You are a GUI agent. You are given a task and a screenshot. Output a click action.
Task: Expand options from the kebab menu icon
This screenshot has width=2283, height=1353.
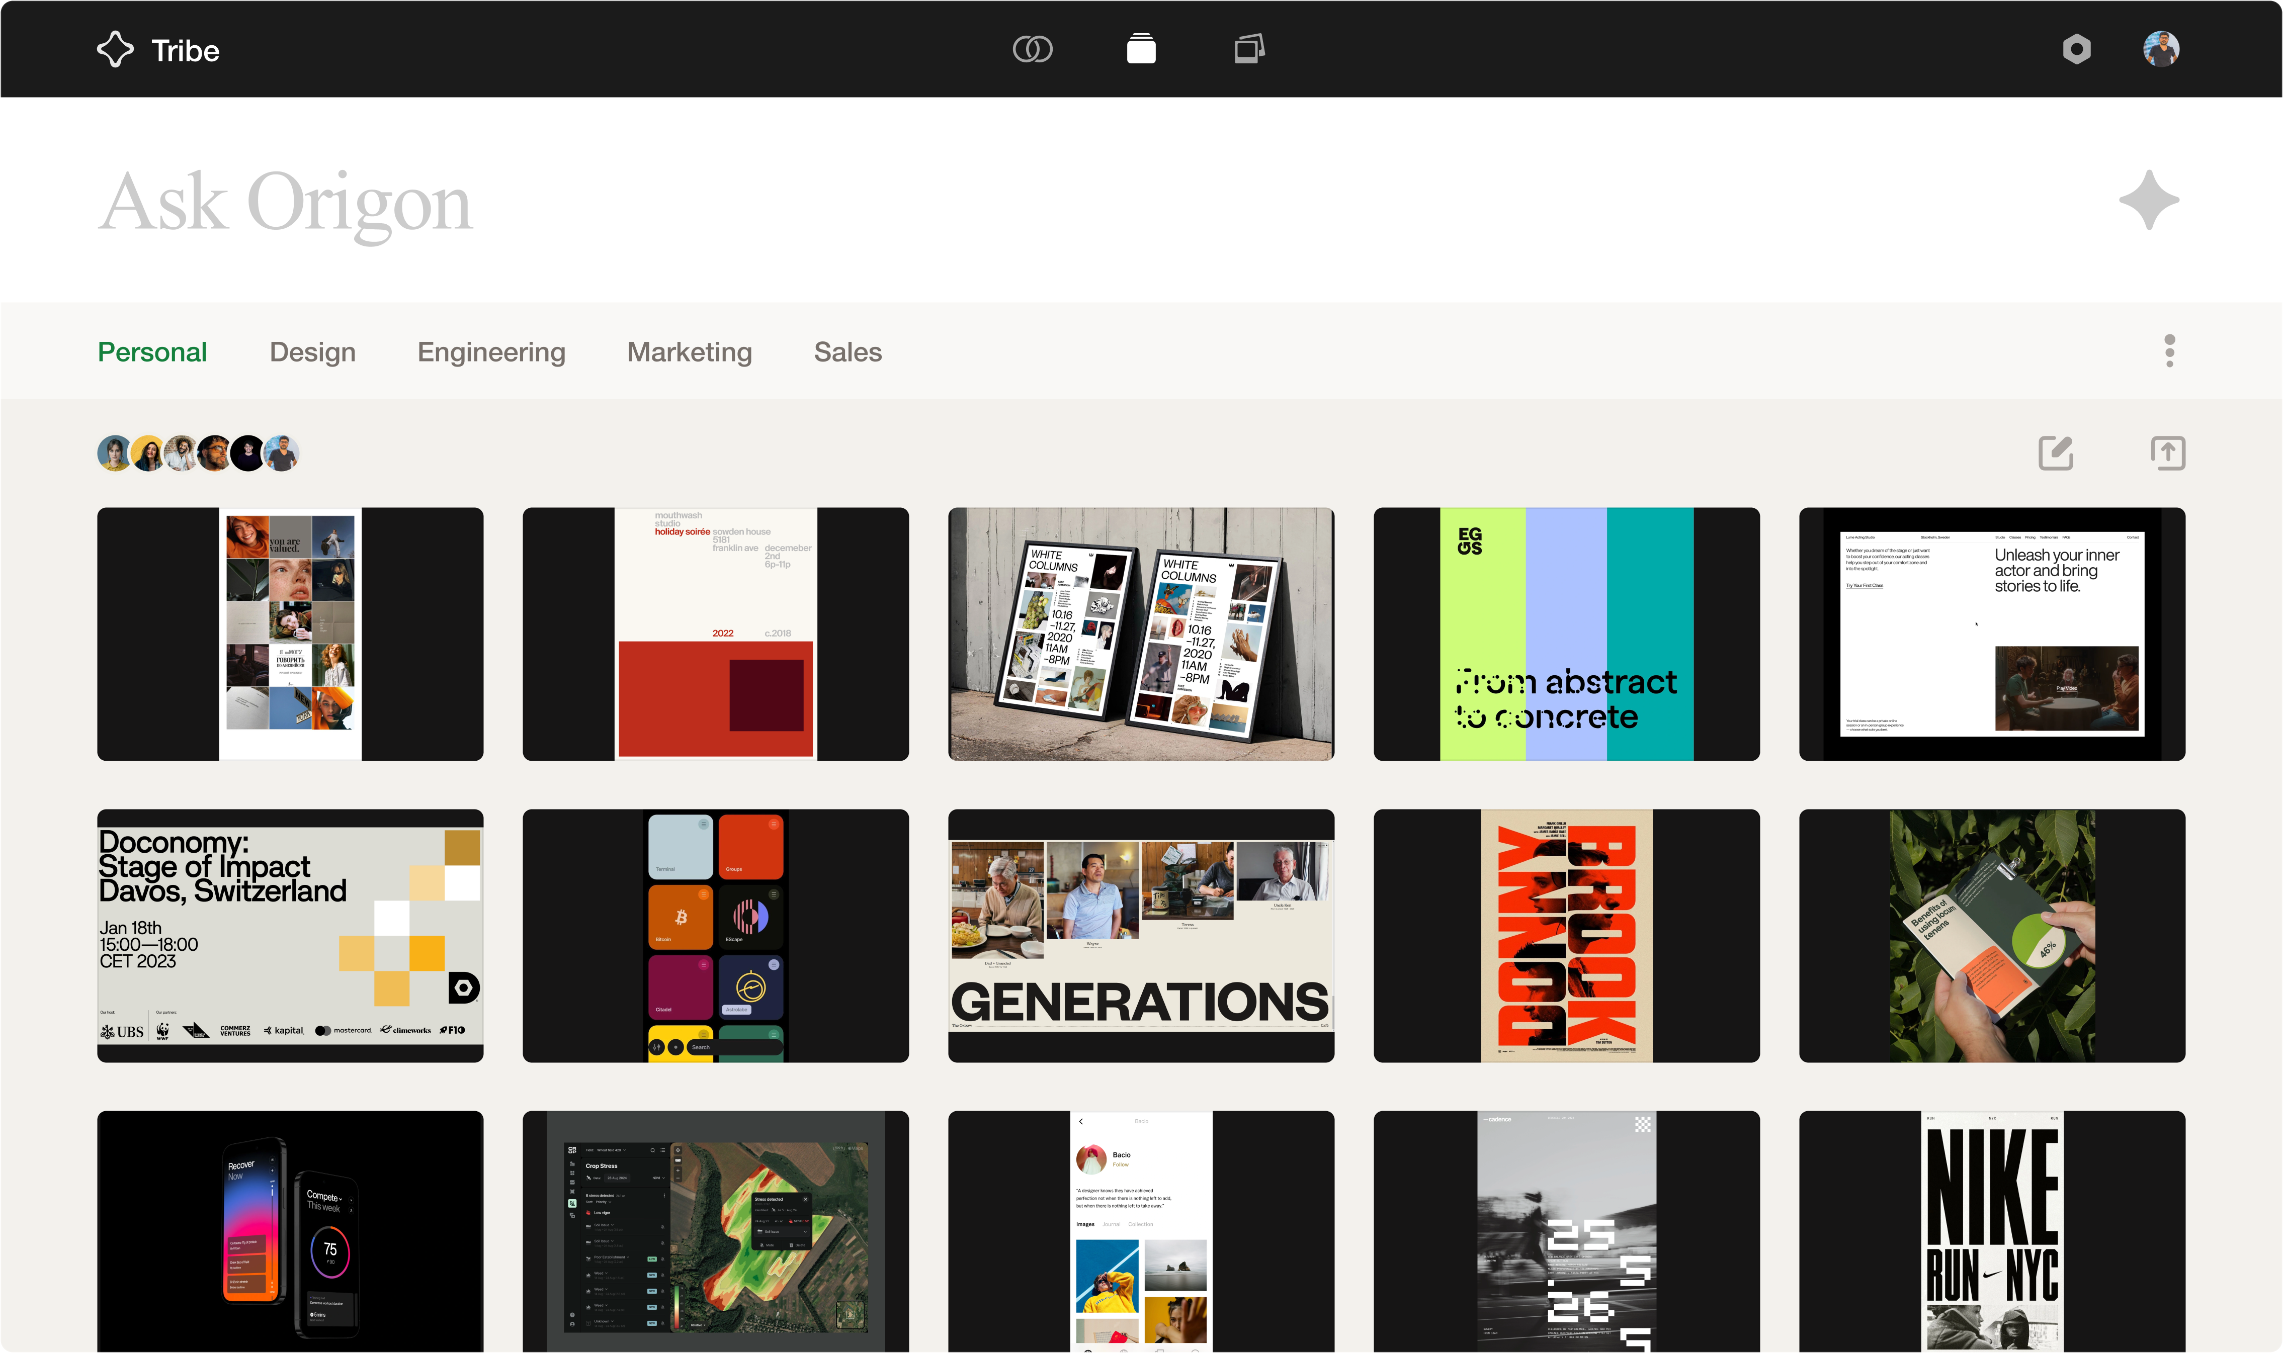[2170, 352]
